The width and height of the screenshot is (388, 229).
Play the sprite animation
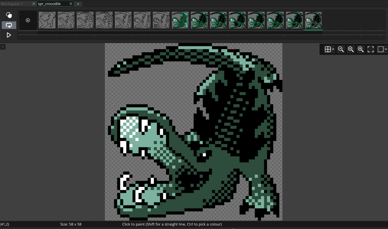click(x=9, y=35)
